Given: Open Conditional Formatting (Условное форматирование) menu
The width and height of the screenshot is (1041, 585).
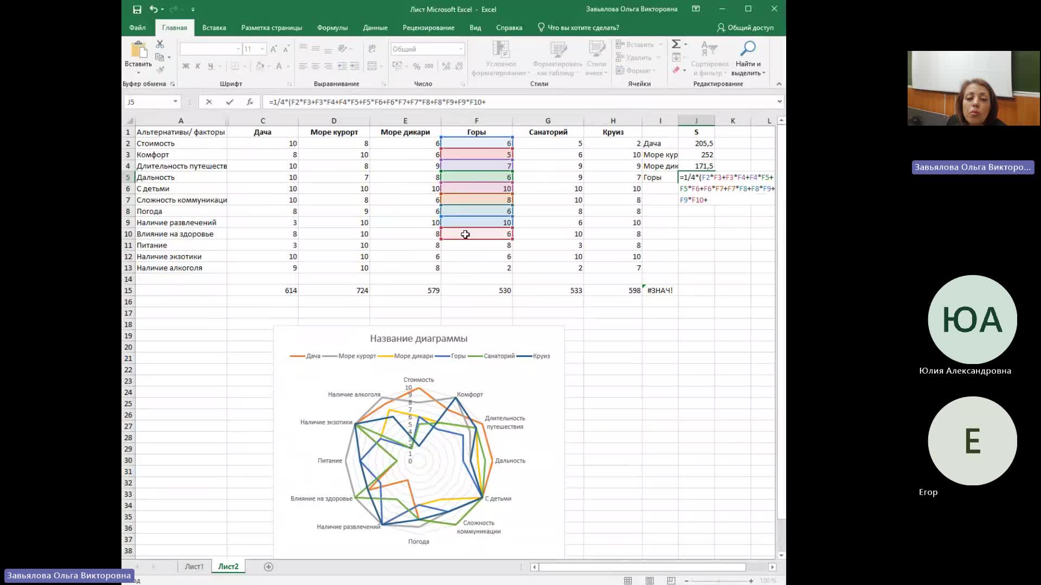Looking at the screenshot, I should click(500, 58).
